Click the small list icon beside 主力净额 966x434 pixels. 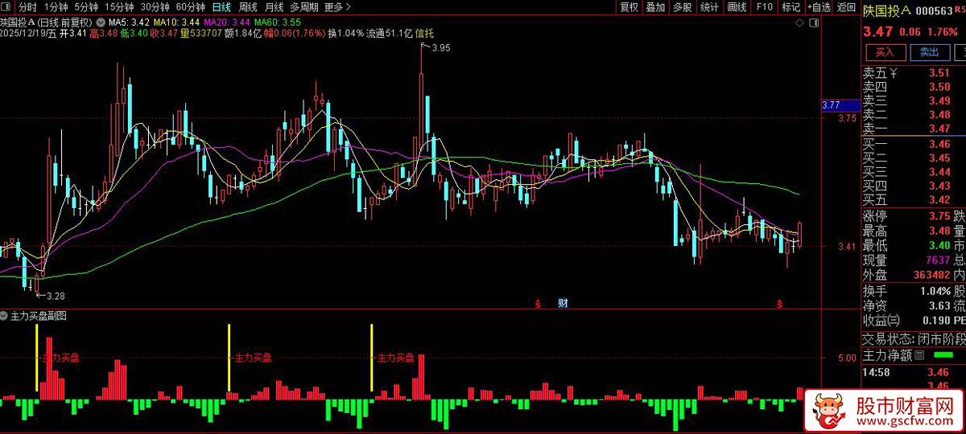918,355
